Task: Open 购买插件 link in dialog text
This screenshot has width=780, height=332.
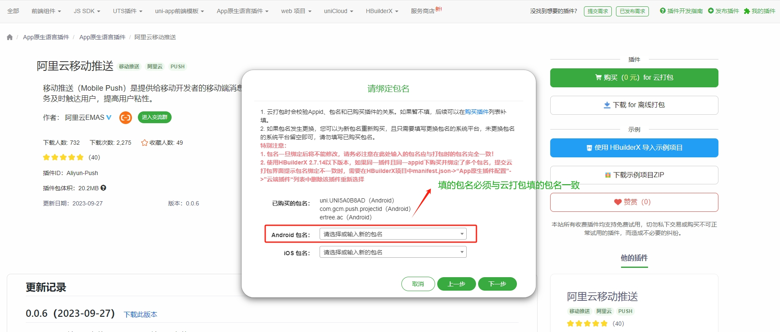Action: click(477, 112)
